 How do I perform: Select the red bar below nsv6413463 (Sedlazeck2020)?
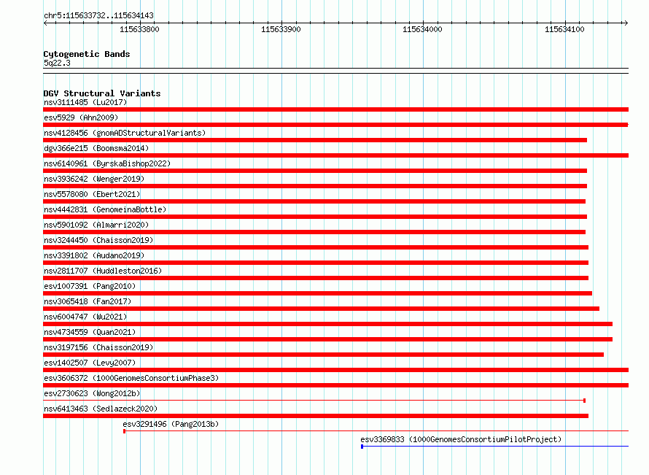(316, 416)
